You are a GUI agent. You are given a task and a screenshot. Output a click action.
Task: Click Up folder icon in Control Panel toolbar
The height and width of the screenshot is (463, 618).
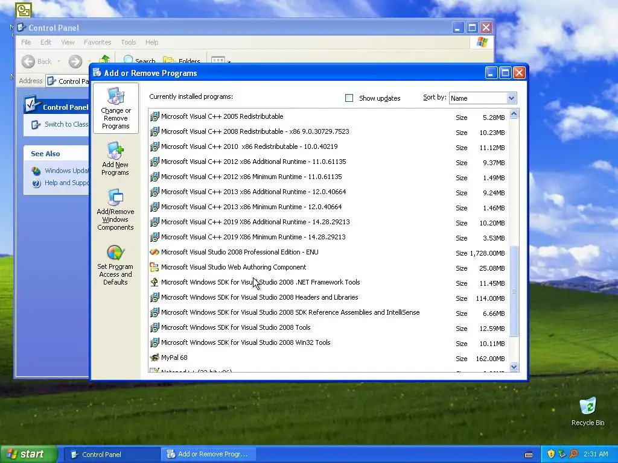(104, 60)
